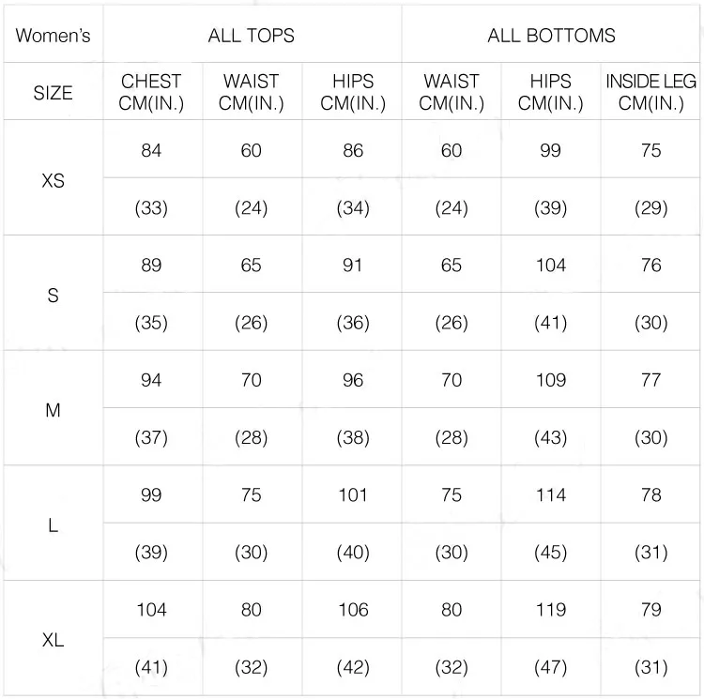The width and height of the screenshot is (704, 699).
Task: Select the M size row label
Action: (x=53, y=410)
